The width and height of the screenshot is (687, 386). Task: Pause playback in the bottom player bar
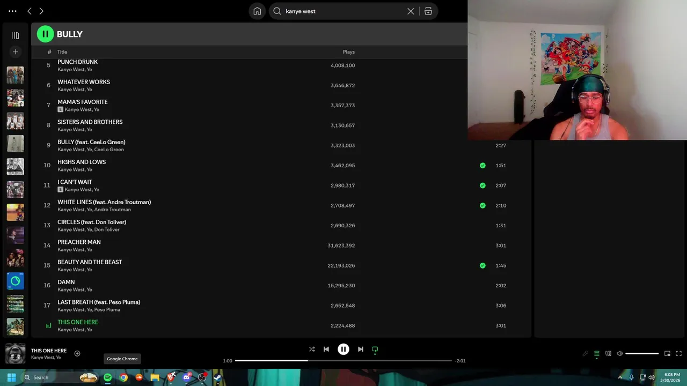coord(343,349)
